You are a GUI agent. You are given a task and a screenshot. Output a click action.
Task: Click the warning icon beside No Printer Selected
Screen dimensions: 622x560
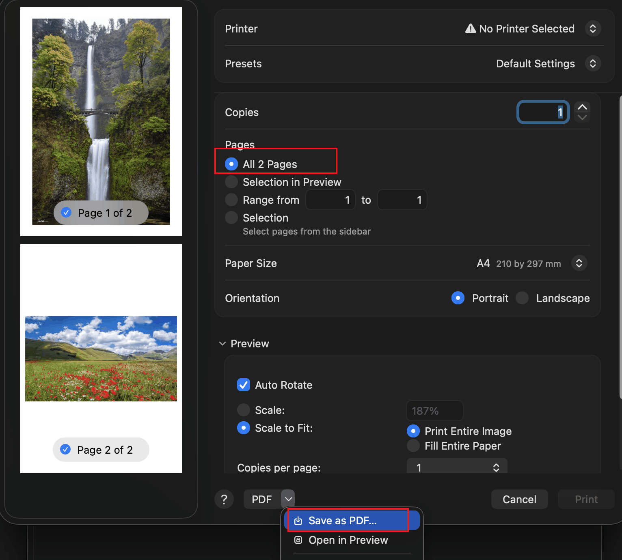(x=470, y=29)
